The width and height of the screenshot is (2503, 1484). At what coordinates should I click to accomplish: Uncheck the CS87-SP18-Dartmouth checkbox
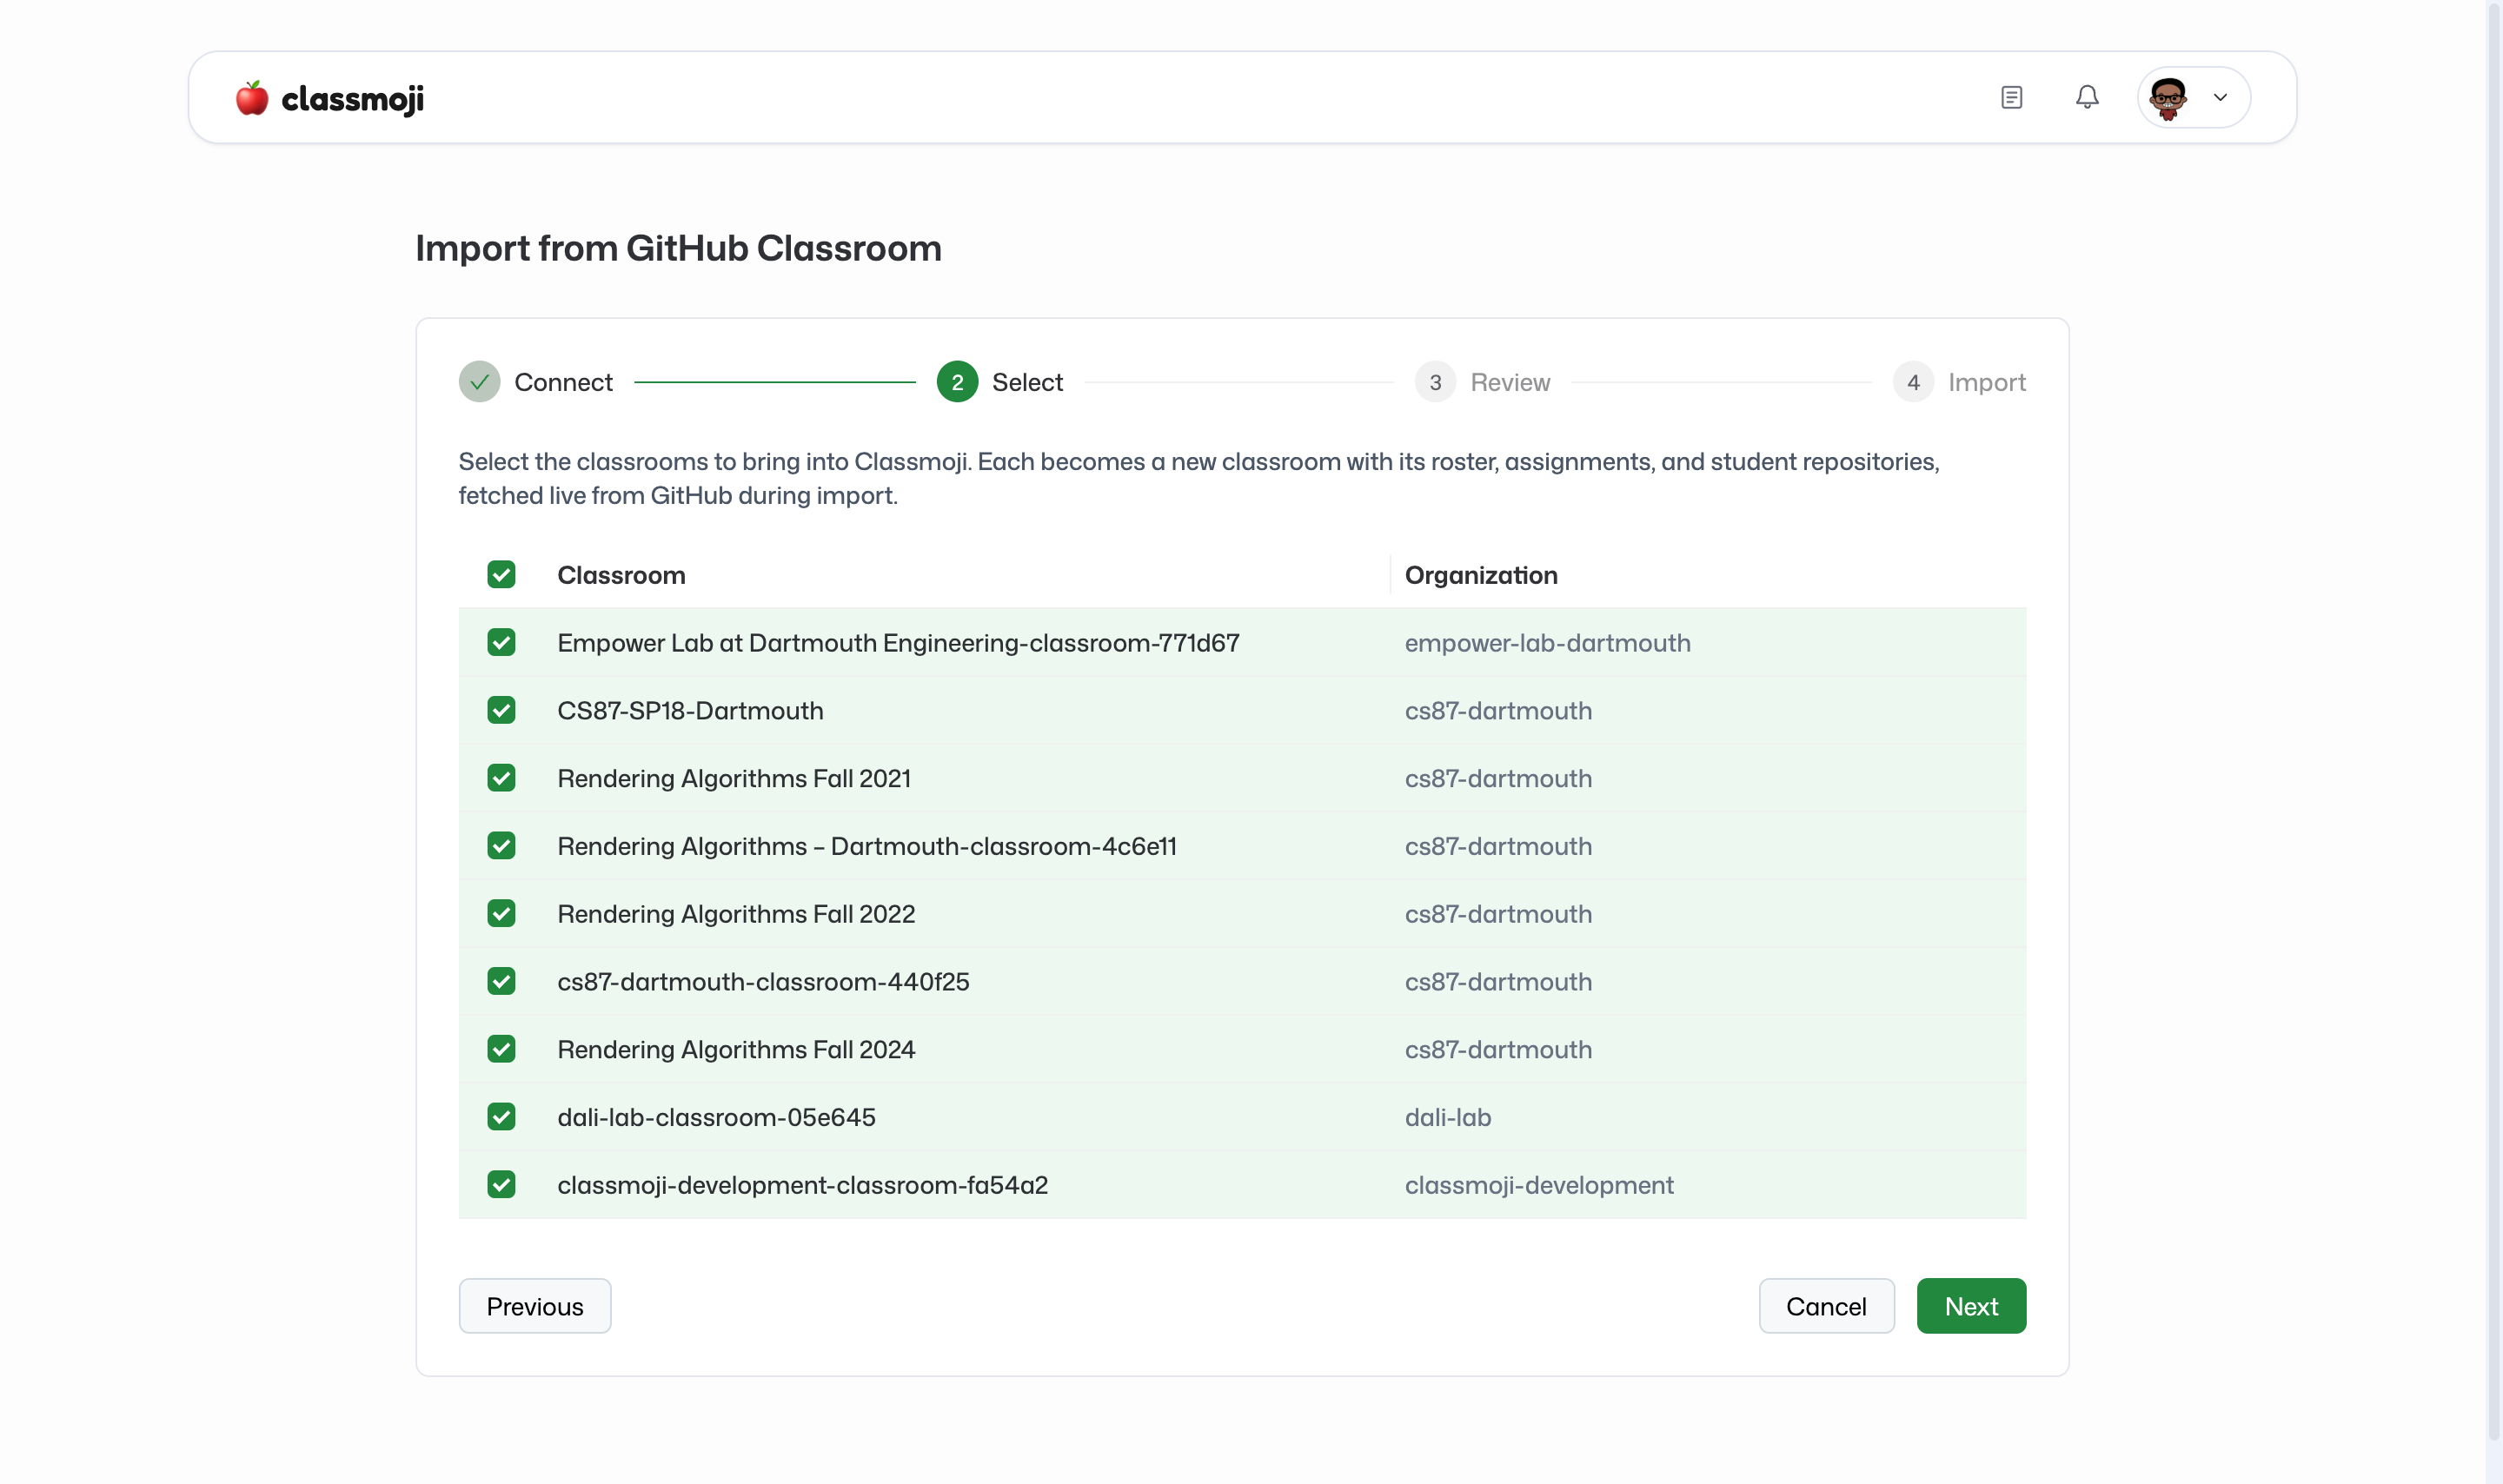tap(501, 710)
